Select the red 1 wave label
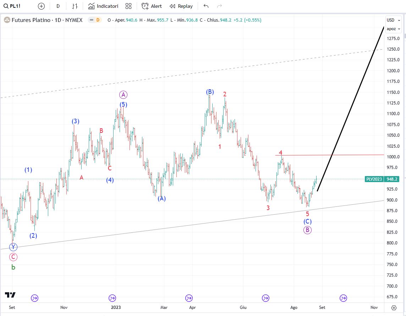 (220, 147)
